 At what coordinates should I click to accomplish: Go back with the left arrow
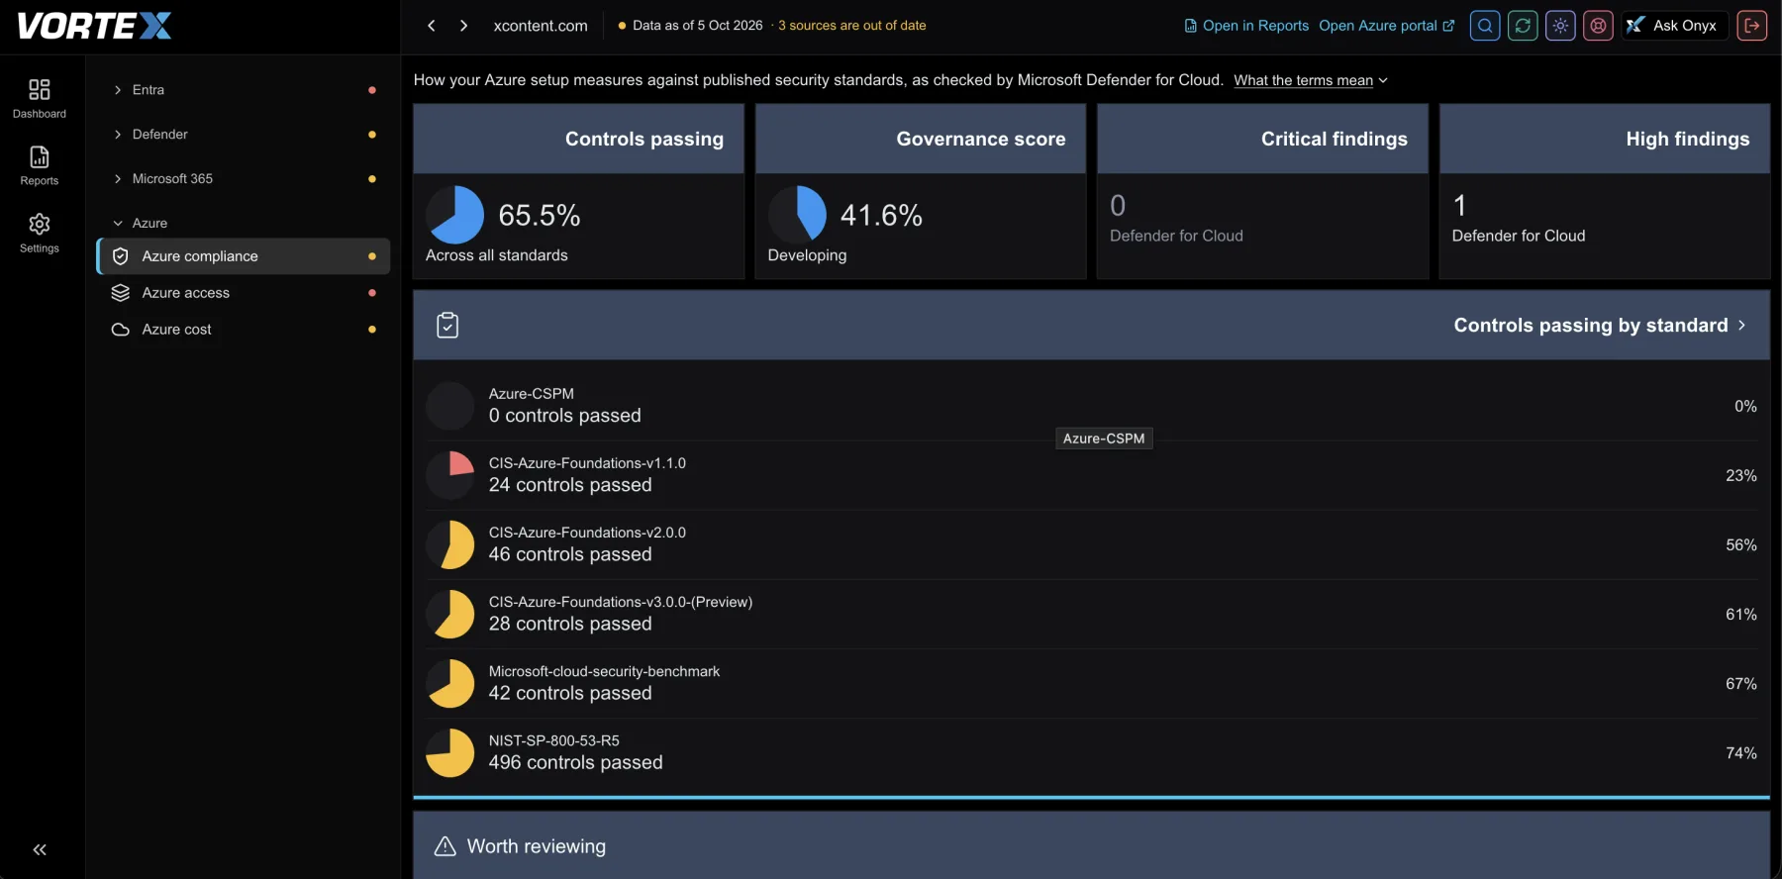point(432,26)
